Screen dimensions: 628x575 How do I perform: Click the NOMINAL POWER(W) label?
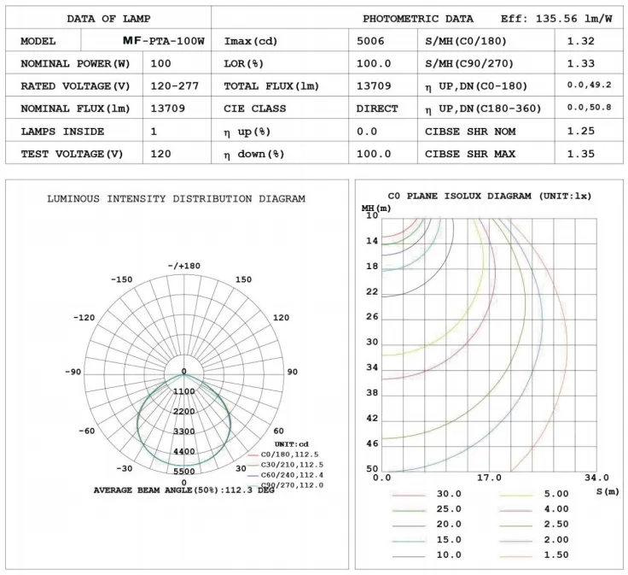[x=75, y=64]
